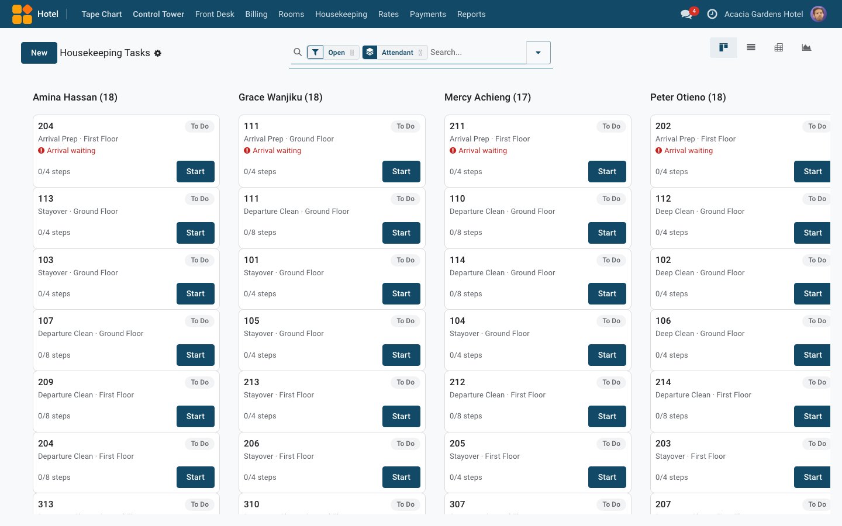Screen dimensions: 842x526
Task: Start room 104 Stayover task
Action: click(x=607, y=355)
